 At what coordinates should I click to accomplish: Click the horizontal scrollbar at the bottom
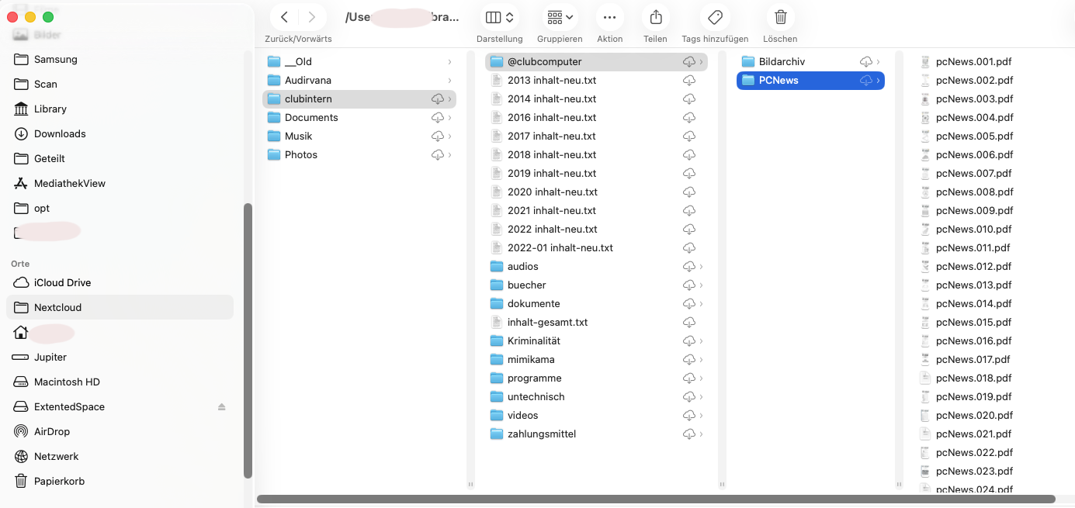[656, 499]
